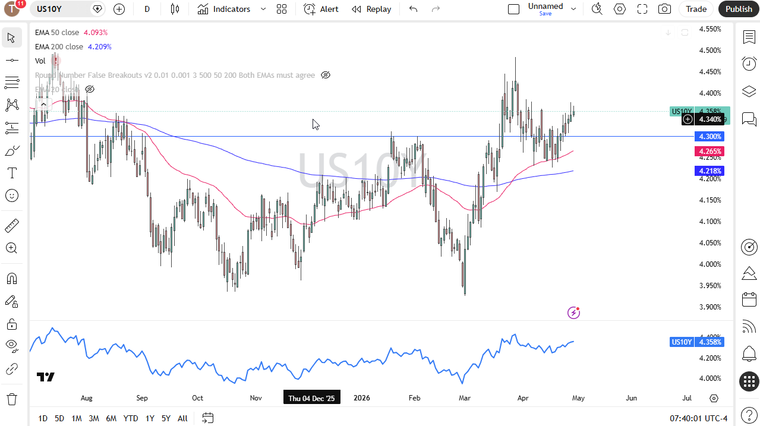The image size is (760, 426).
Task: Select the text annotation tool
Action: click(11, 173)
